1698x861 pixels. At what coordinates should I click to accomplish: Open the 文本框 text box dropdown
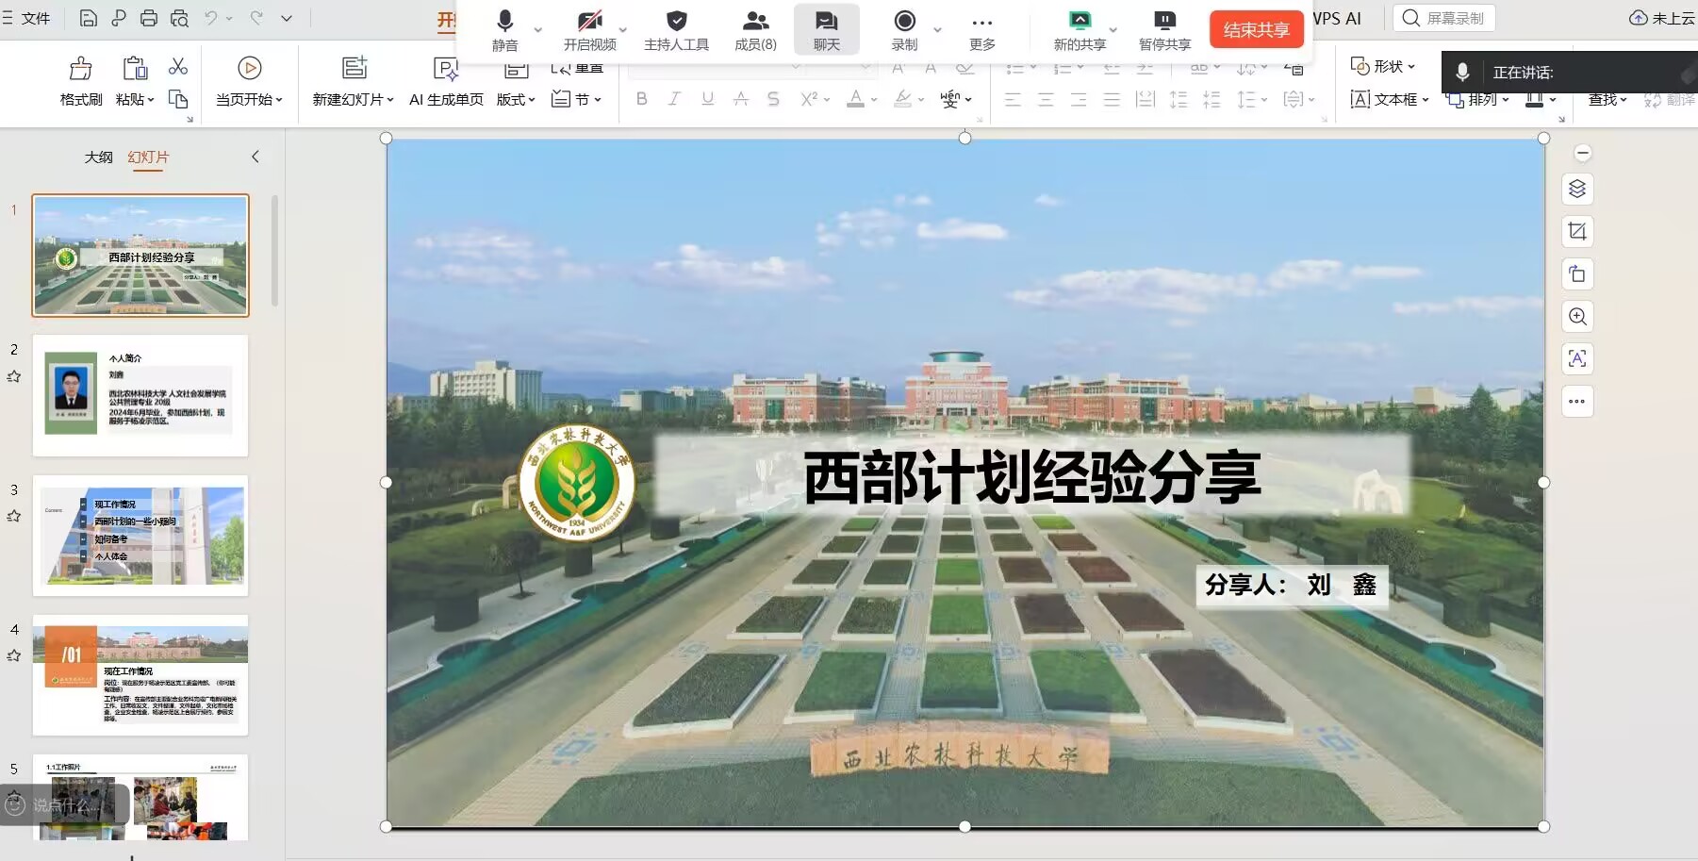pos(1390,99)
